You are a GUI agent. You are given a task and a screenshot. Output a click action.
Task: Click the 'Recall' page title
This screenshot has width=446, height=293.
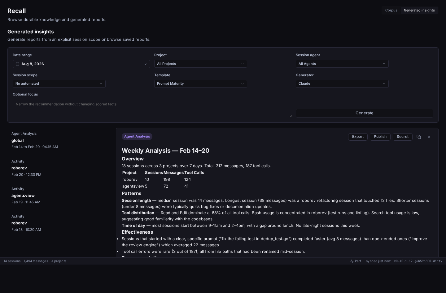pyautogui.click(x=16, y=11)
